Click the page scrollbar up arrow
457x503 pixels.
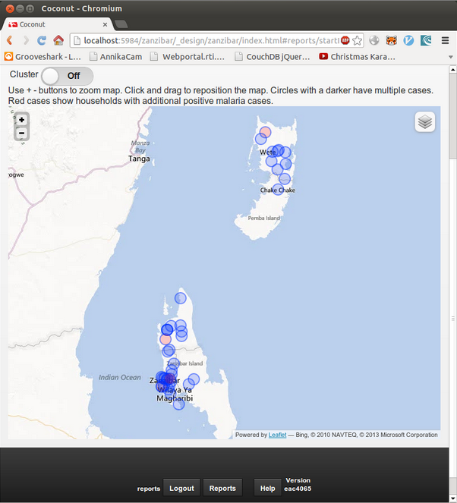453,69
